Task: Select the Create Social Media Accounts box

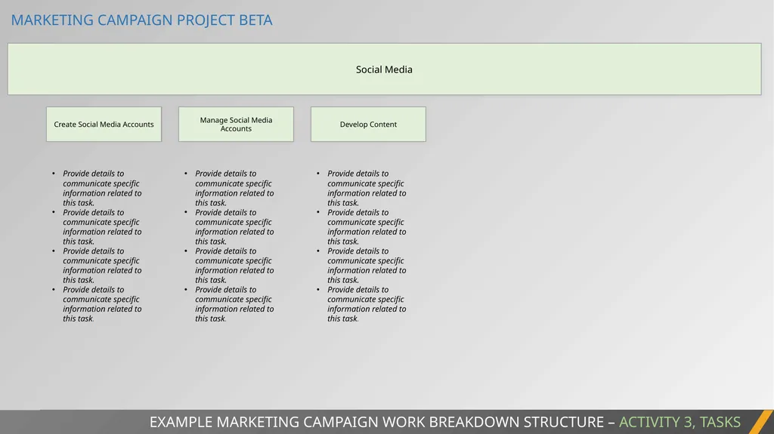Action: 104,125
